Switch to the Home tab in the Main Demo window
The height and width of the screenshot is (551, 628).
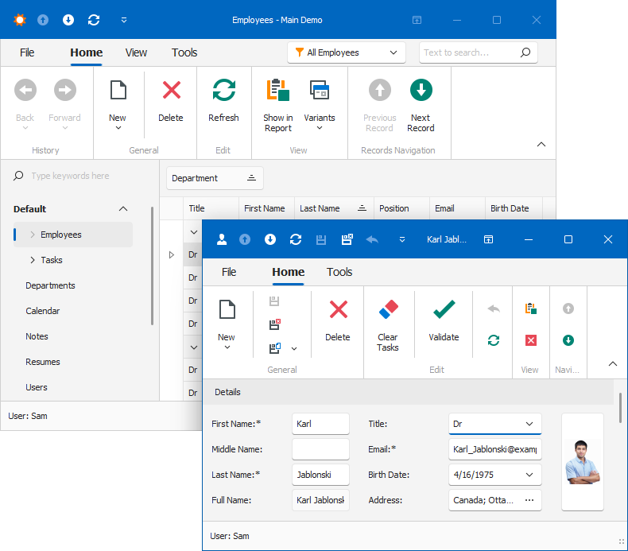click(x=86, y=52)
